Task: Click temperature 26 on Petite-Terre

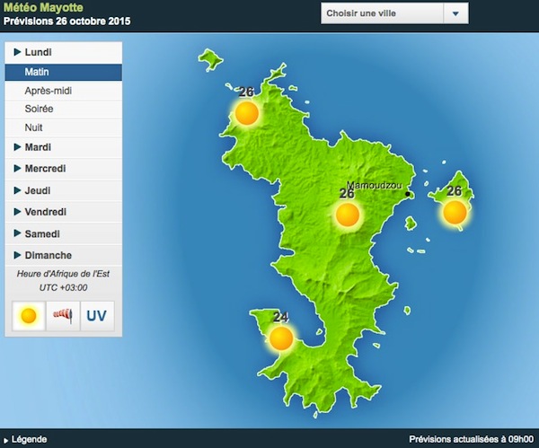Action: [454, 191]
